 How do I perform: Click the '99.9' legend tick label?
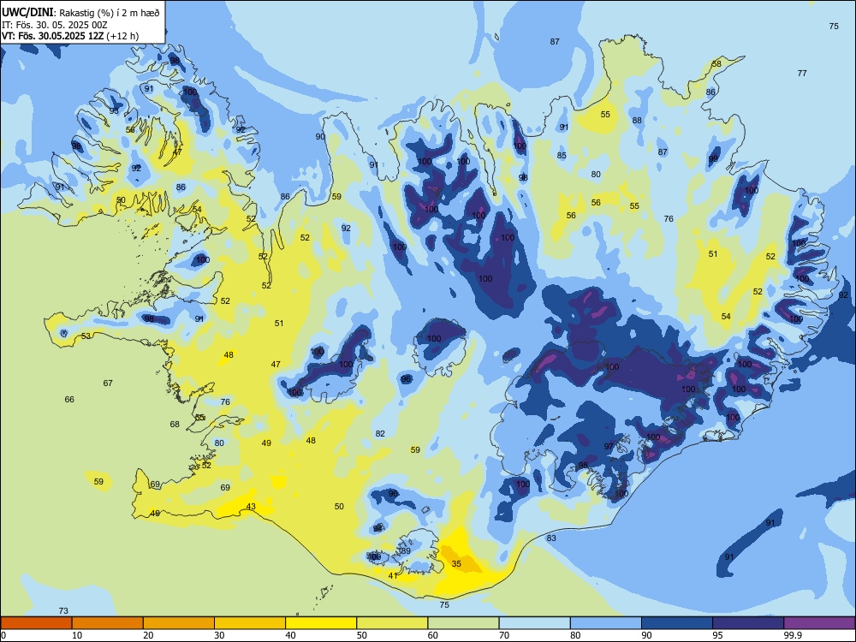pyautogui.click(x=792, y=635)
